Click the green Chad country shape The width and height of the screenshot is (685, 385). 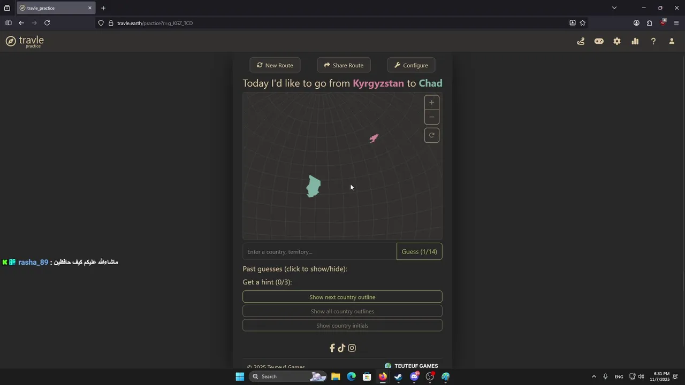(x=314, y=187)
